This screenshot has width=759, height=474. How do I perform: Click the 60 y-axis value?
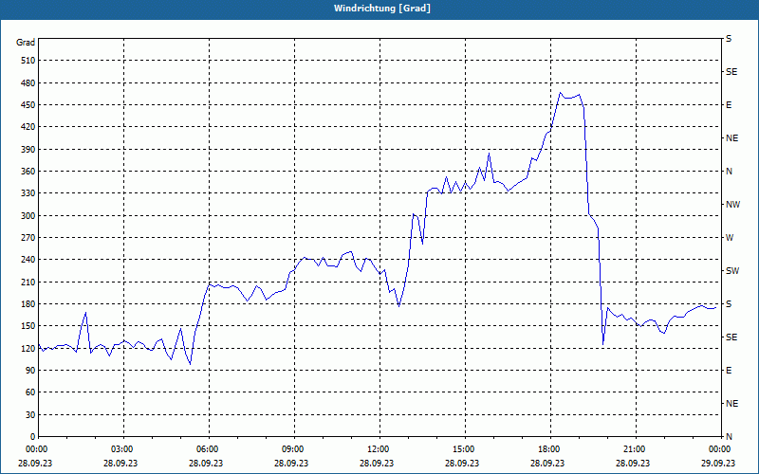coord(30,392)
